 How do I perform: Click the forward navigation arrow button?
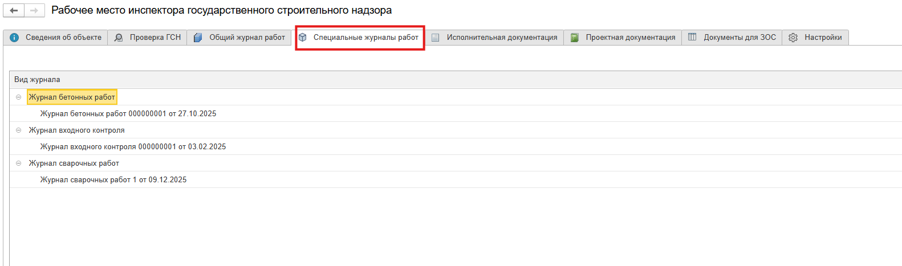point(34,11)
